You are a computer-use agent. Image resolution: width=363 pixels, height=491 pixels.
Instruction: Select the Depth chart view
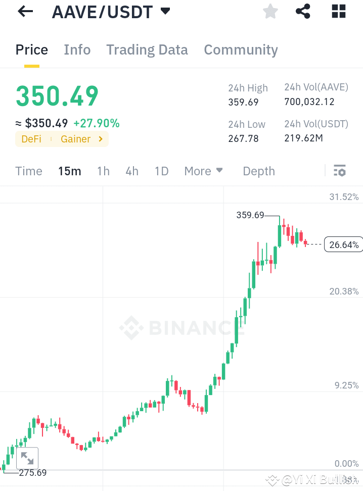[x=258, y=171]
